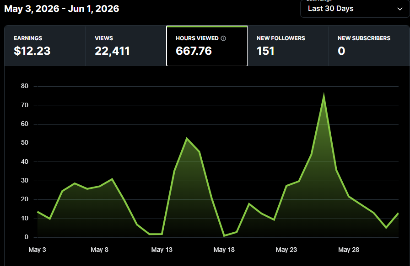410x266 pixels.
Task: Select the New Subscribers 0 tab
Action: 369,46
